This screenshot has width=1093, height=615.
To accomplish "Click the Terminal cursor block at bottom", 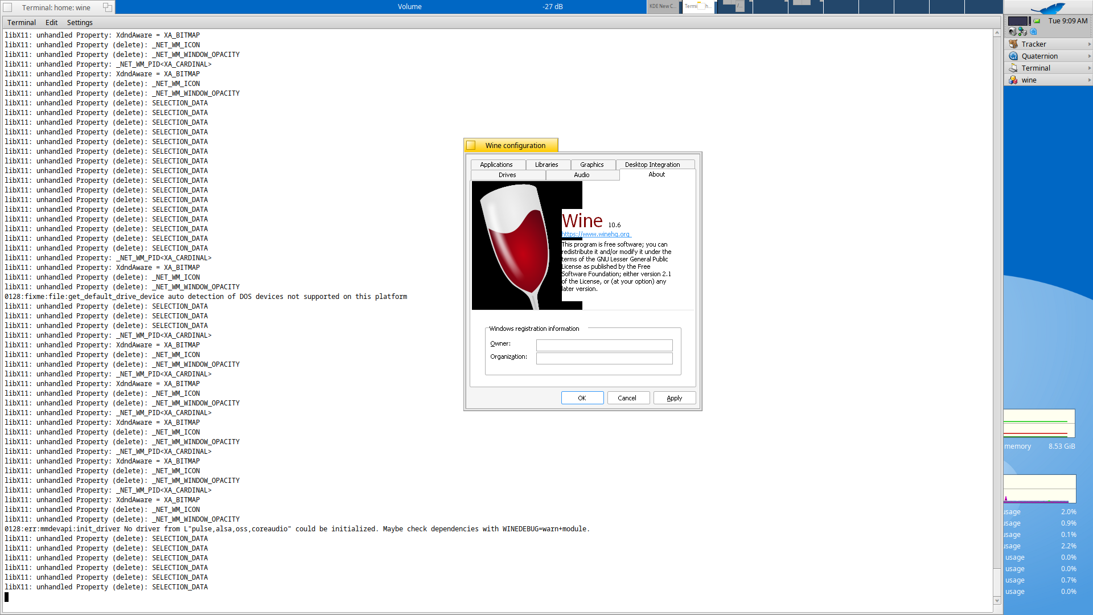I will (7, 597).
